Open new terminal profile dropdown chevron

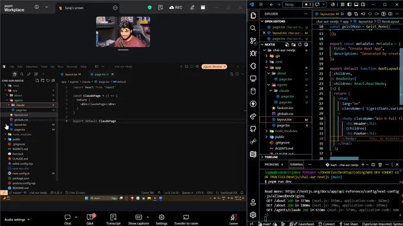[x=367, y=164]
